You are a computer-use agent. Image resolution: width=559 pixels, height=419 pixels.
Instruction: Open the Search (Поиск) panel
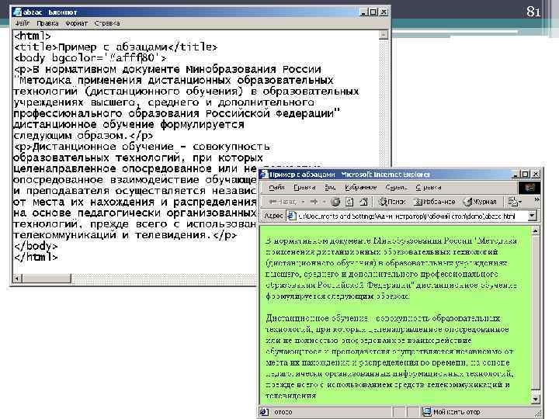[x=391, y=202]
